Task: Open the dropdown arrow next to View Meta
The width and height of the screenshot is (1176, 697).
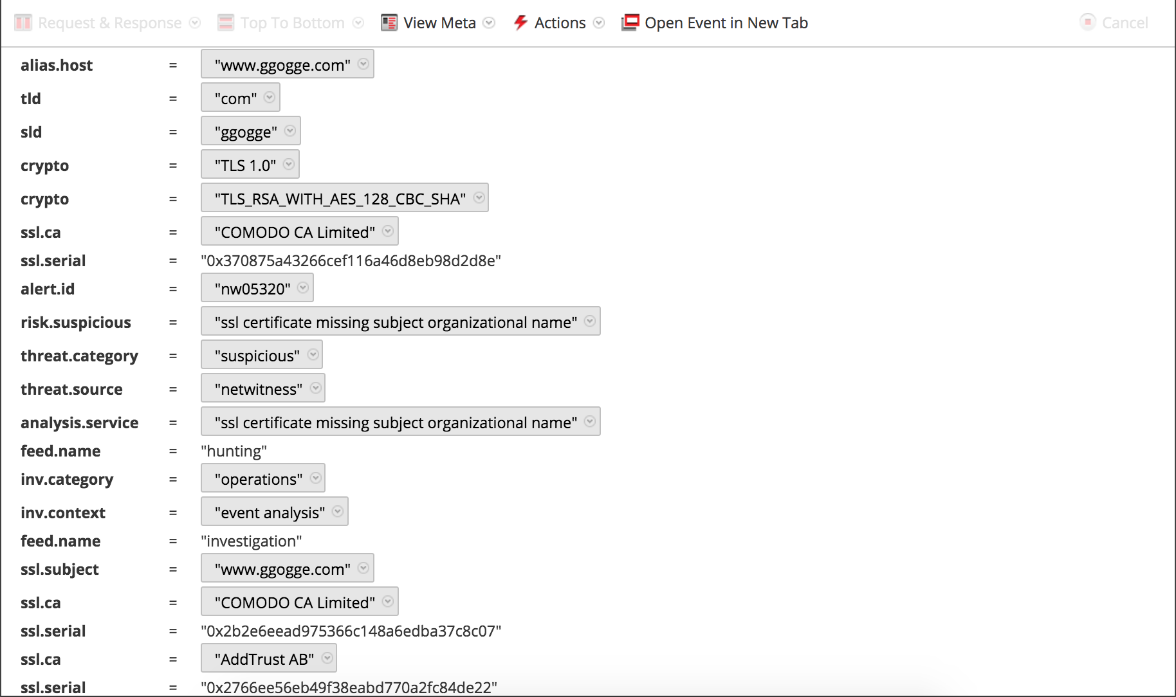Action: pyautogui.click(x=490, y=23)
